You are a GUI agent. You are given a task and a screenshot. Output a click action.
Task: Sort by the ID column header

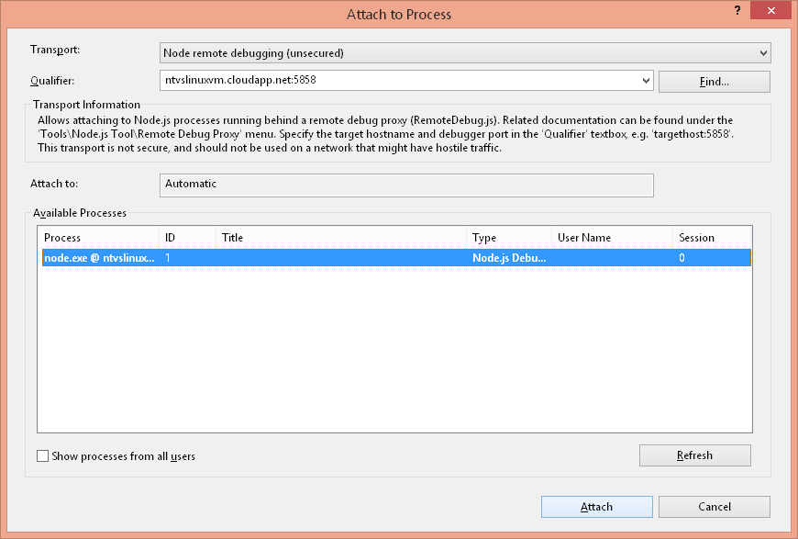(187, 238)
